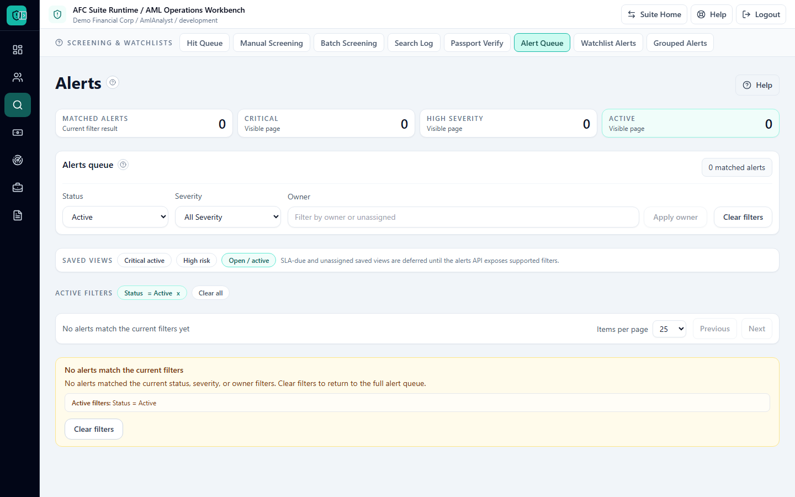The height and width of the screenshot is (497, 795).
Task: Click the help icon next to Alerts heading
Action: pos(113,82)
